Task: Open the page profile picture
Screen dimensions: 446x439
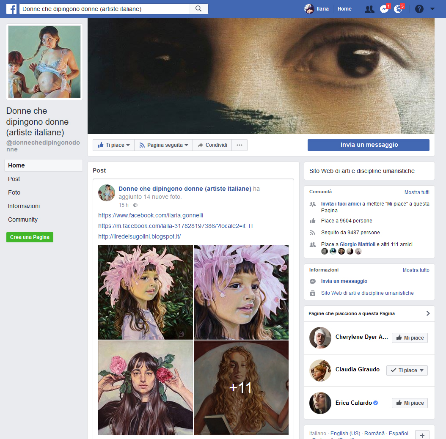Action: (x=44, y=62)
